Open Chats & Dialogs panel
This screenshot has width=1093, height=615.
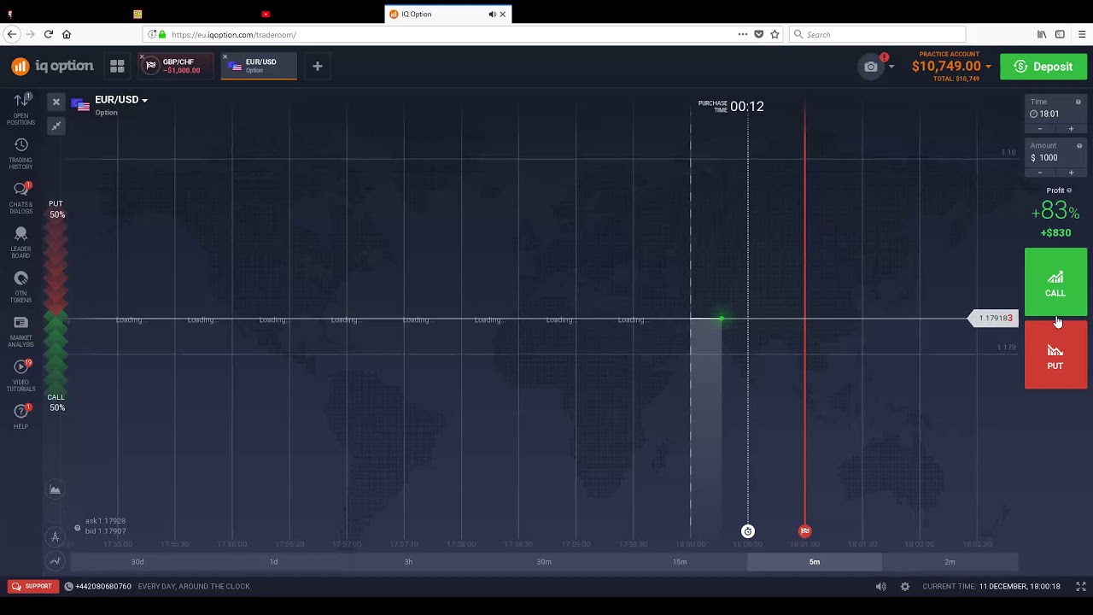tap(21, 198)
